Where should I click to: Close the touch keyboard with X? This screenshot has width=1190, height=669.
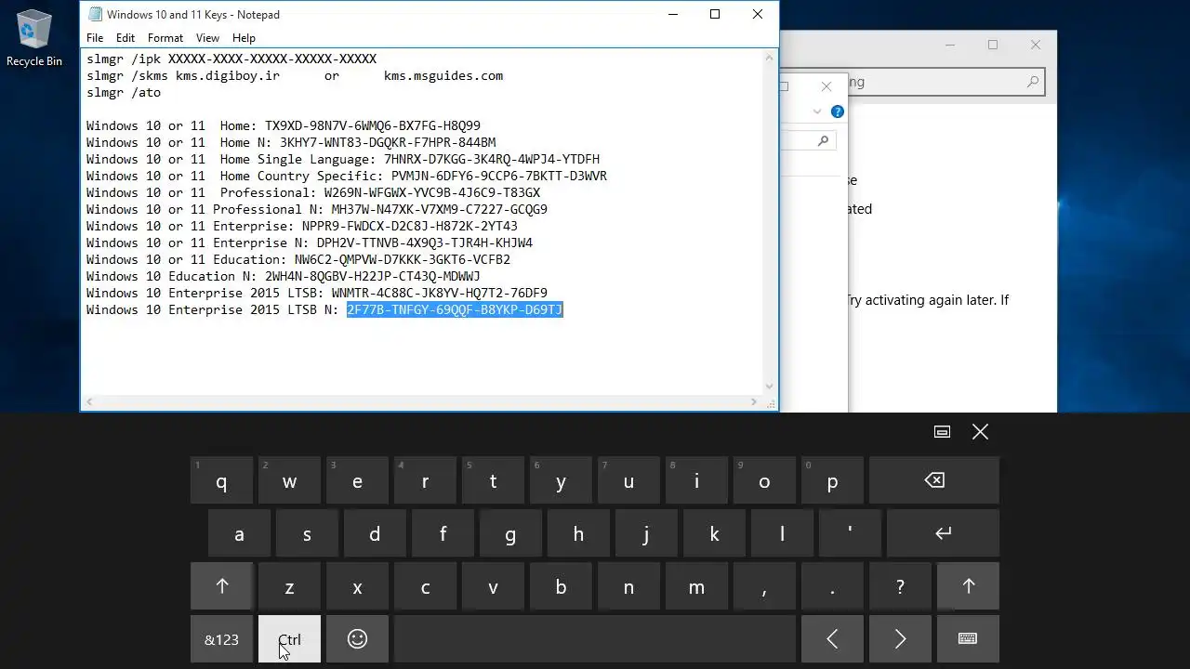coord(980,431)
